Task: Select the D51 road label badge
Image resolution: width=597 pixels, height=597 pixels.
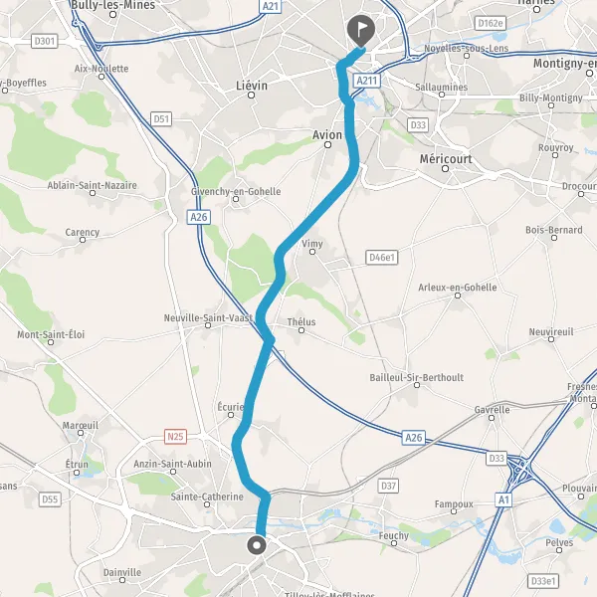Action: pyautogui.click(x=161, y=119)
